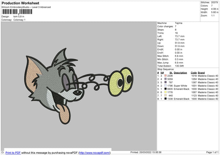Select the black swatch with 1338 stitches
Viewport: 220px width, 155px height.
pyautogui.click(x=165, y=99)
